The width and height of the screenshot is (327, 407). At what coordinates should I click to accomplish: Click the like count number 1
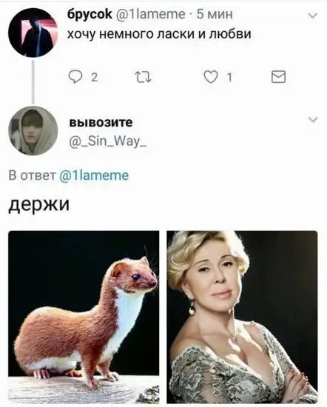point(229,77)
